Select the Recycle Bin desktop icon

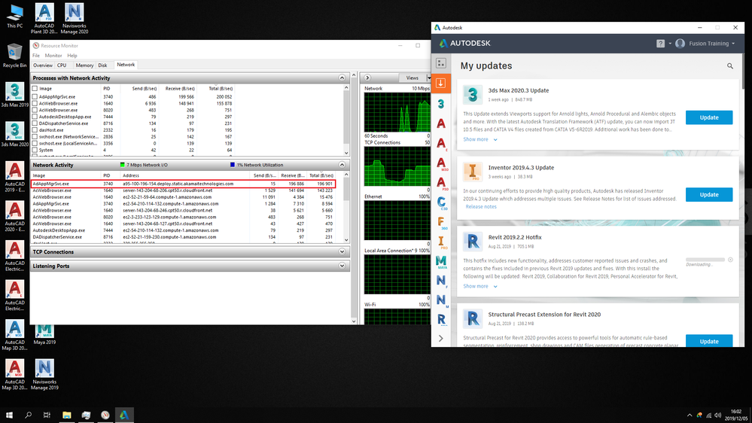click(x=14, y=56)
